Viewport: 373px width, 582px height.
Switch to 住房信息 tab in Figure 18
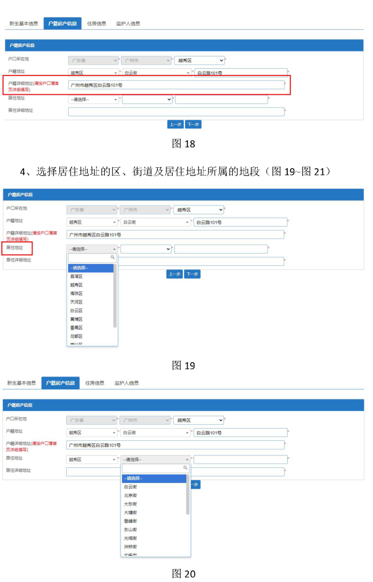[x=97, y=24]
